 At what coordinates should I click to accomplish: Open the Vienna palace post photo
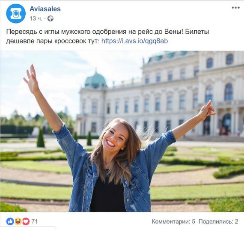click(x=122, y=131)
